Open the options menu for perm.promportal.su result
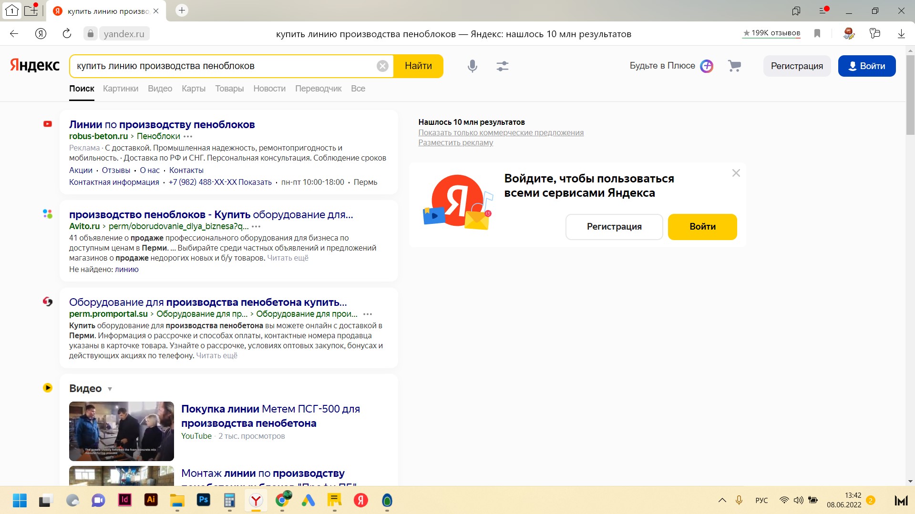The height and width of the screenshot is (514, 915). point(367,314)
